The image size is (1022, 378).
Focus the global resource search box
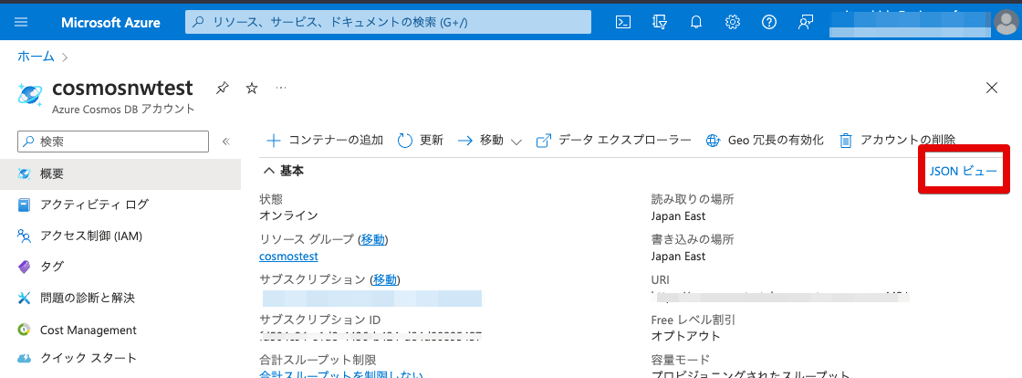coord(389,22)
